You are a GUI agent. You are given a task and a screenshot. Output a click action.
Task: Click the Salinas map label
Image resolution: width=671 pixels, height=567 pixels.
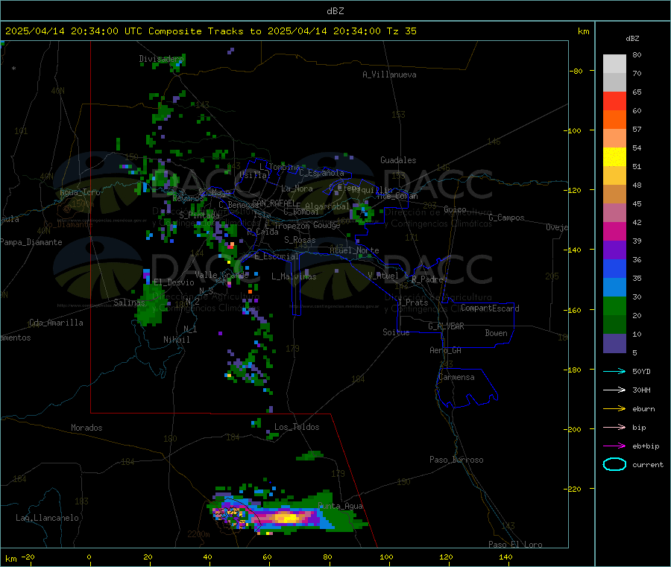click(x=129, y=302)
